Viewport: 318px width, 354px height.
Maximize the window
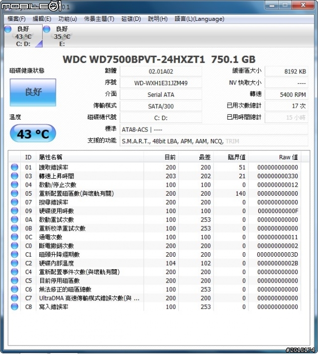point(285,5)
